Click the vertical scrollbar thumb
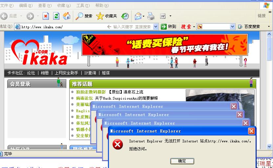The image size is (273, 168). pos(269,49)
